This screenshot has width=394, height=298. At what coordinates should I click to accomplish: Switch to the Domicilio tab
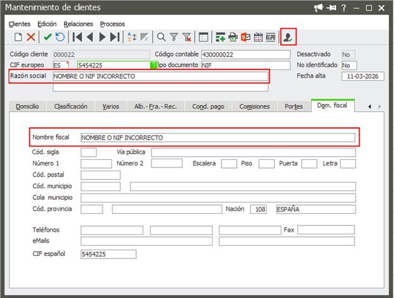(x=27, y=106)
